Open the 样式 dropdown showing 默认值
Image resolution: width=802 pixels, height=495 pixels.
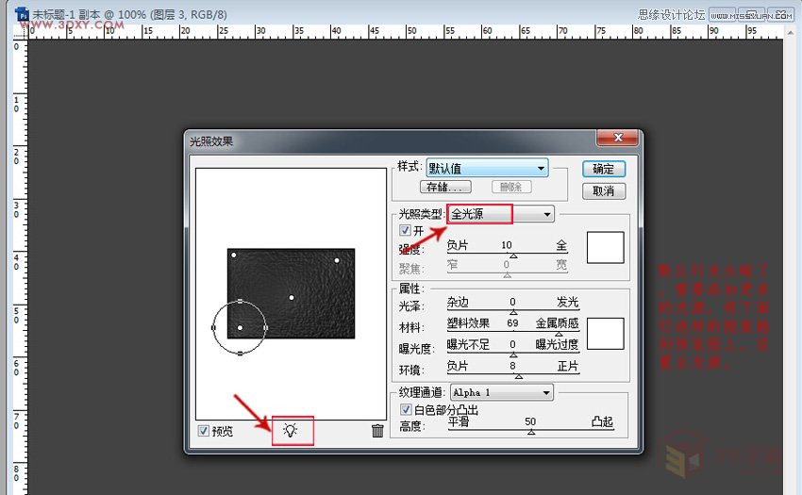(x=487, y=168)
